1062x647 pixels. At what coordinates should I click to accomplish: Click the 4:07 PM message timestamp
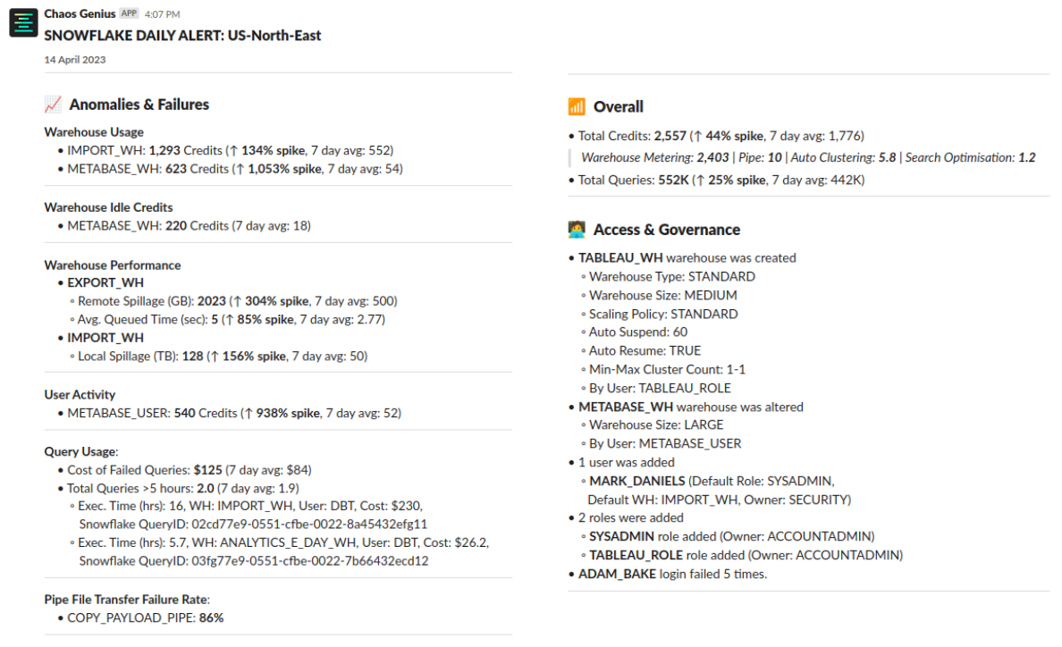click(162, 15)
